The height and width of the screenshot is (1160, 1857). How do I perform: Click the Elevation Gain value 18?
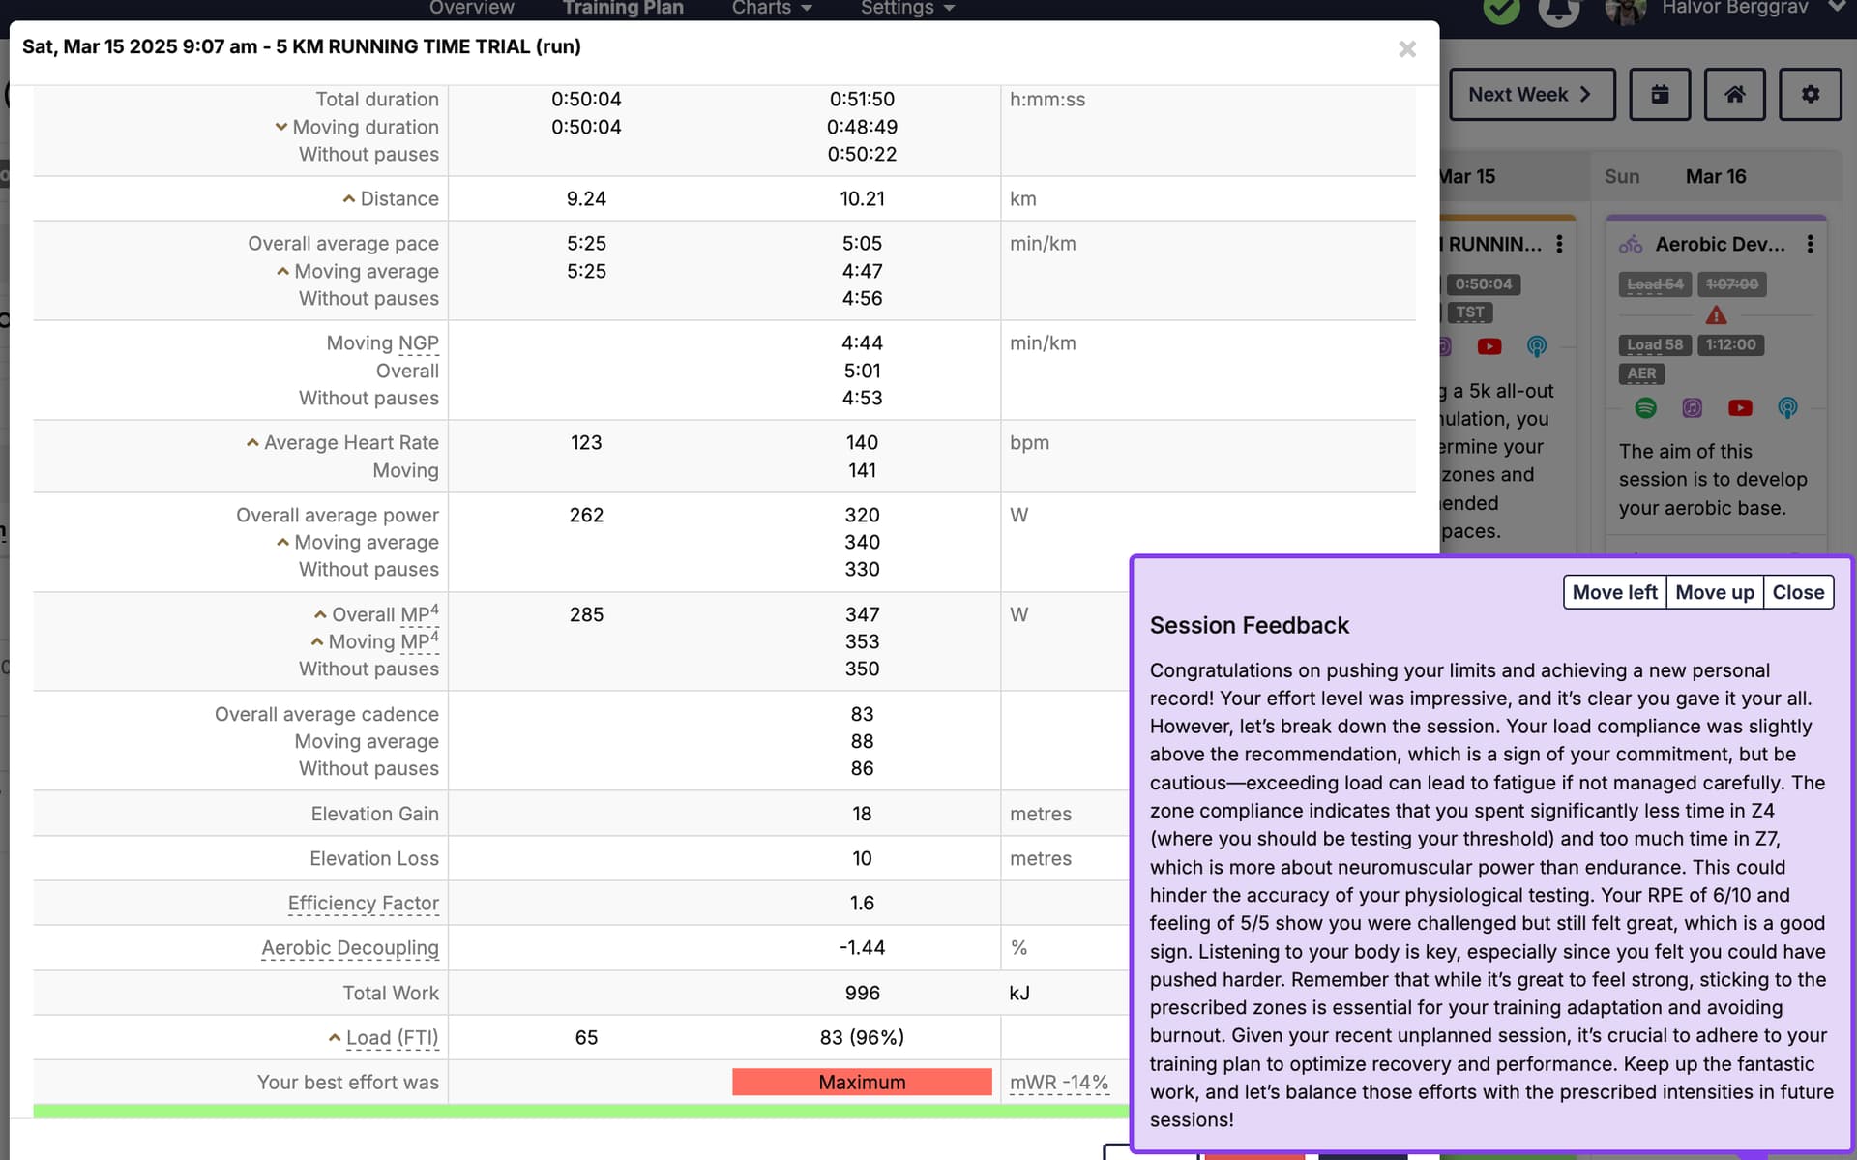tap(862, 814)
